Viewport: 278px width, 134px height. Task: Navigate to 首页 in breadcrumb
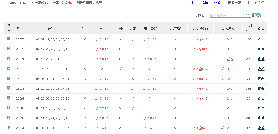coord(26,3)
